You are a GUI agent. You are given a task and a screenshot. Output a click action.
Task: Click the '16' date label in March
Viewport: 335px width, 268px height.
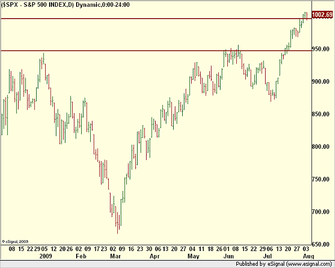point(131,249)
